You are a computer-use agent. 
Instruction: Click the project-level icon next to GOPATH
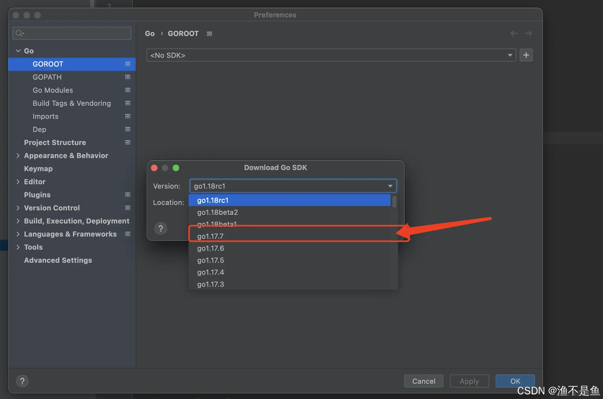click(x=127, y=77)
